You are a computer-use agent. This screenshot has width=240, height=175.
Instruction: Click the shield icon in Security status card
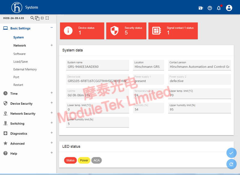coord(115,31)
